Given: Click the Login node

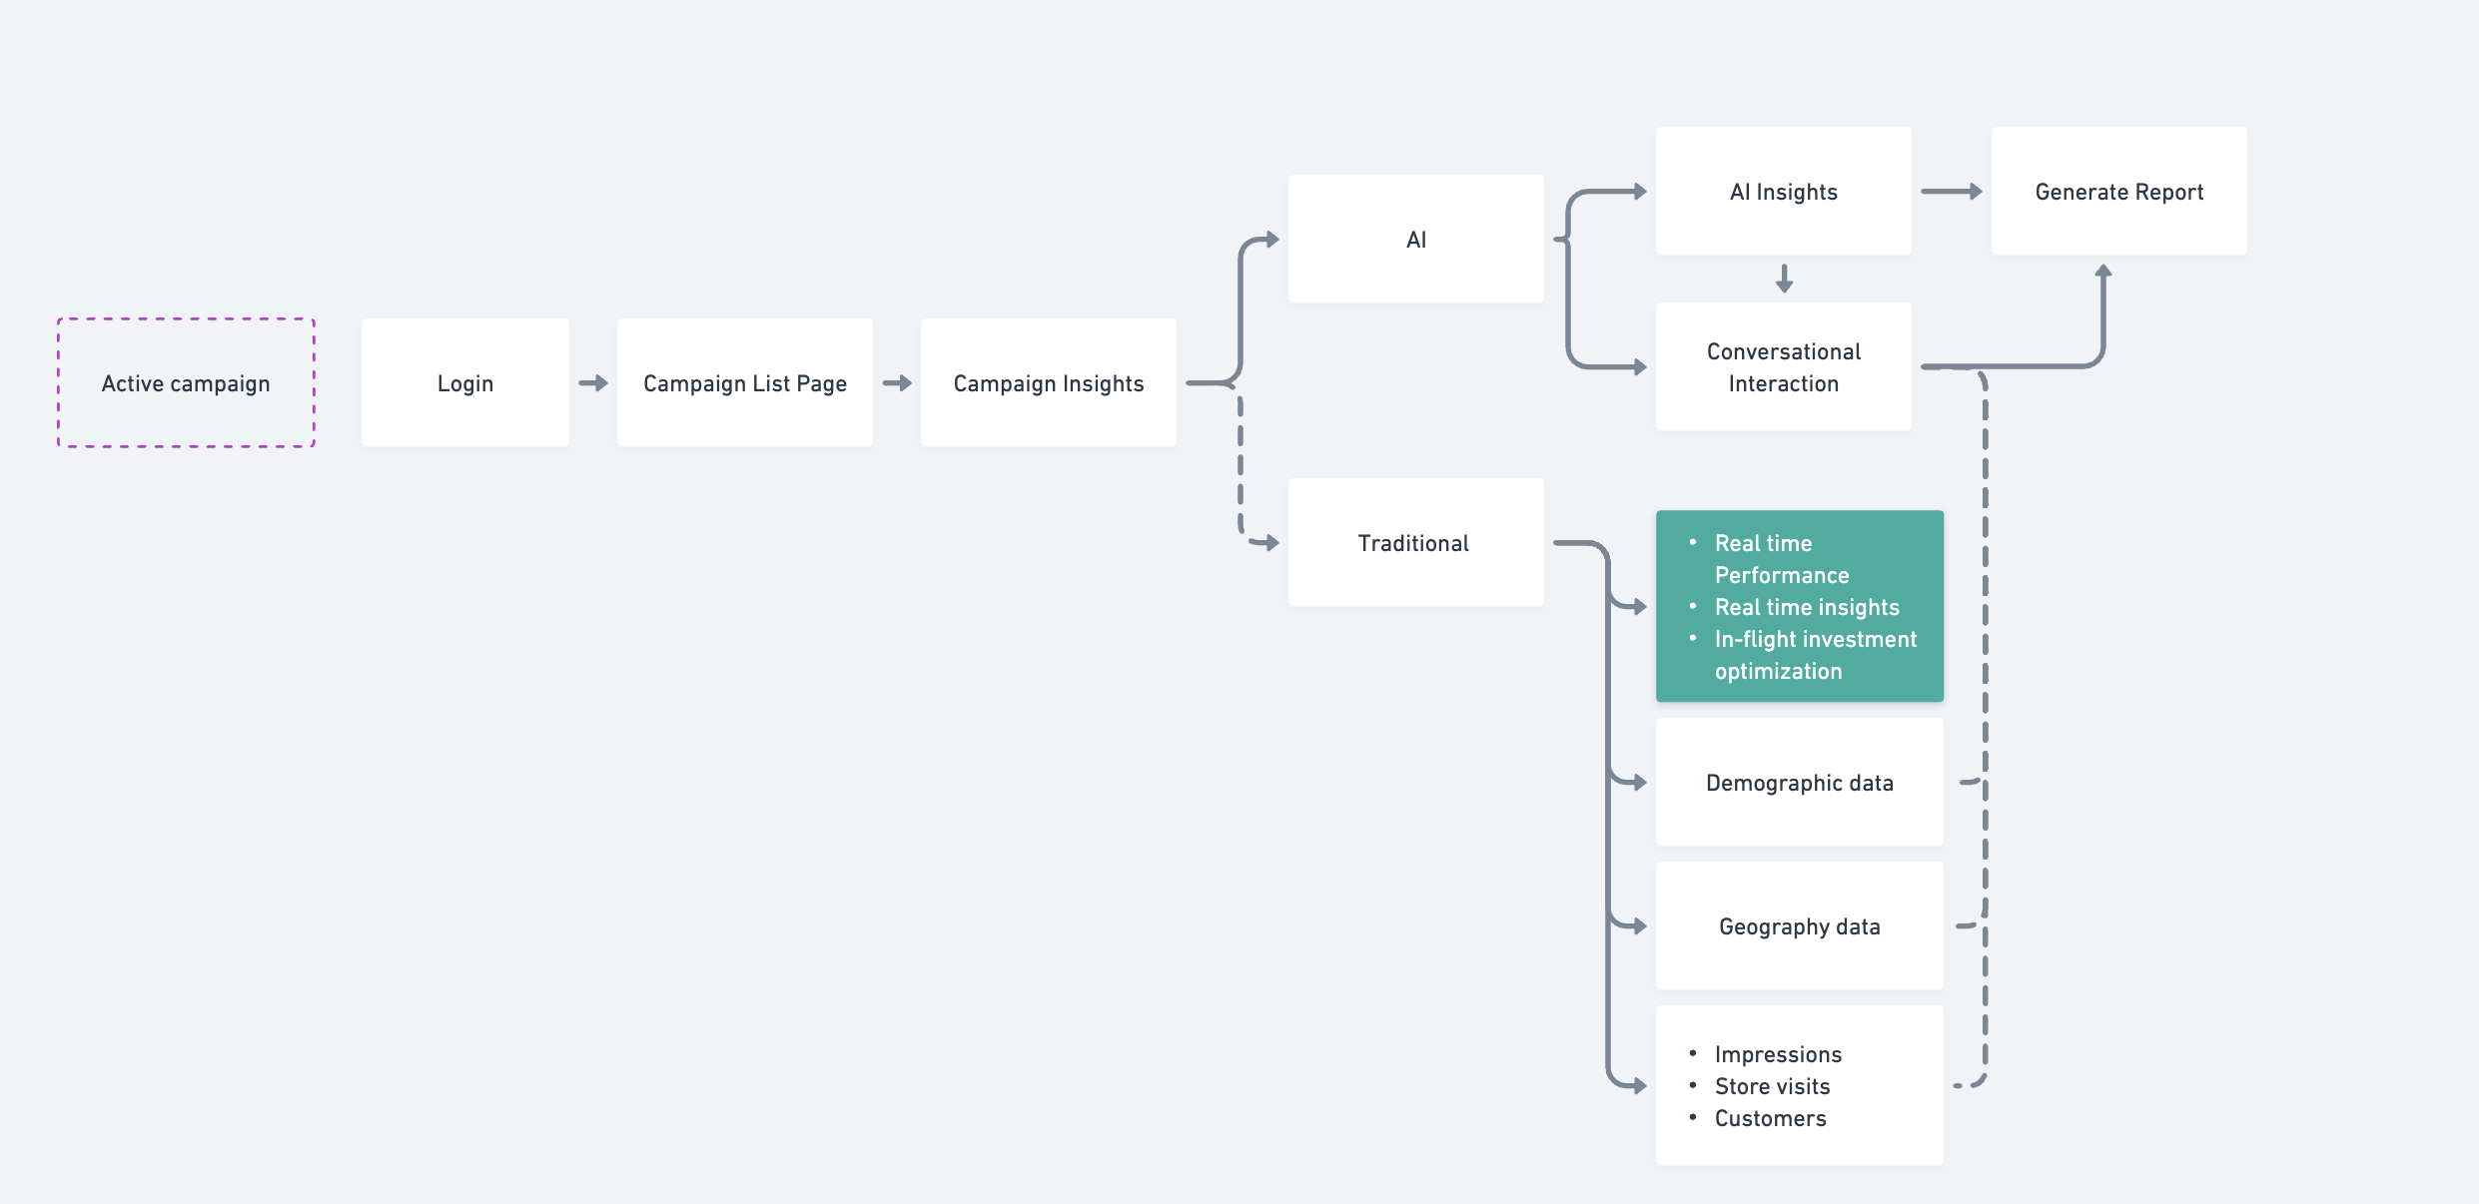Looking at the screenshot, I should [465, 383].
